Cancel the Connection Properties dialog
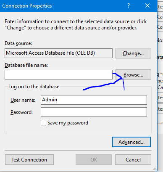The height and width of the screenshot is (172, 163). pos(133,160)
